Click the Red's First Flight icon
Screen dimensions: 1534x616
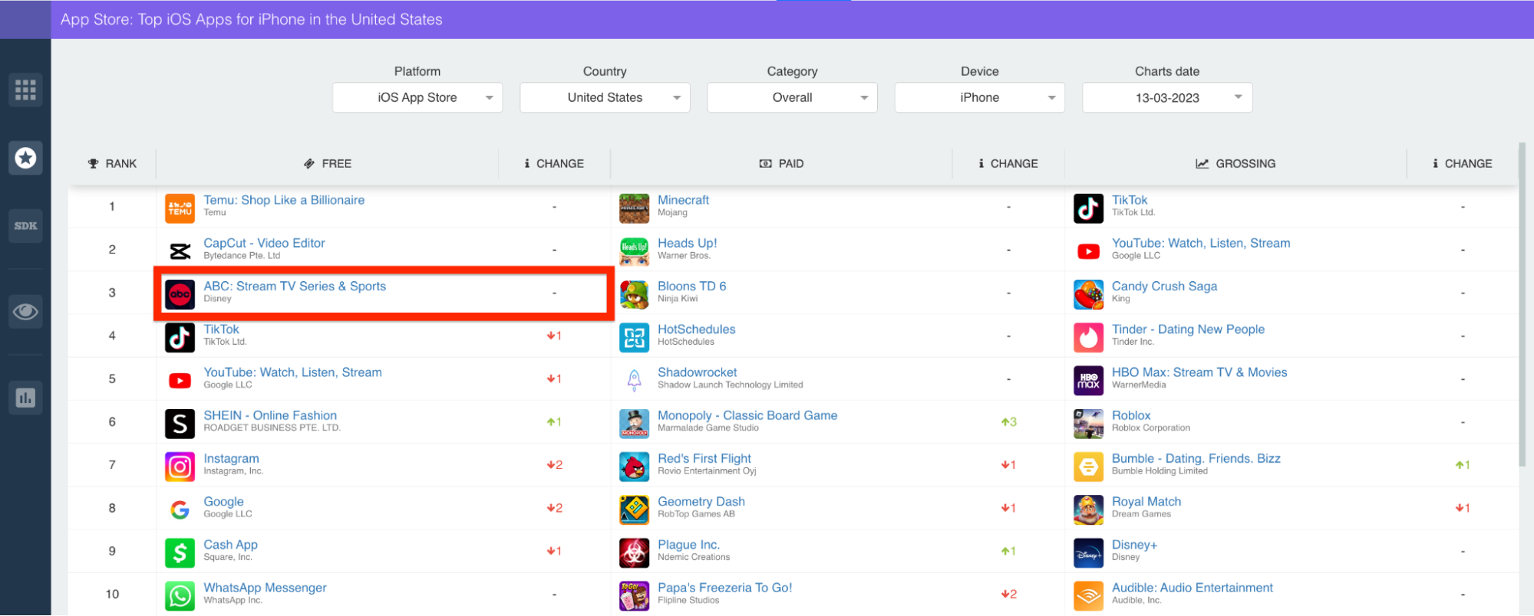click(x=634, y=467)
